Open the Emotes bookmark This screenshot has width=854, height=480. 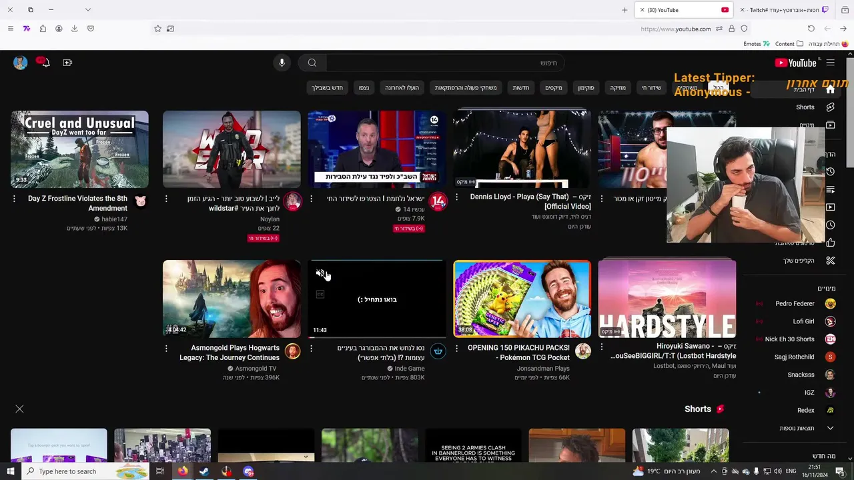coord(757,44)
